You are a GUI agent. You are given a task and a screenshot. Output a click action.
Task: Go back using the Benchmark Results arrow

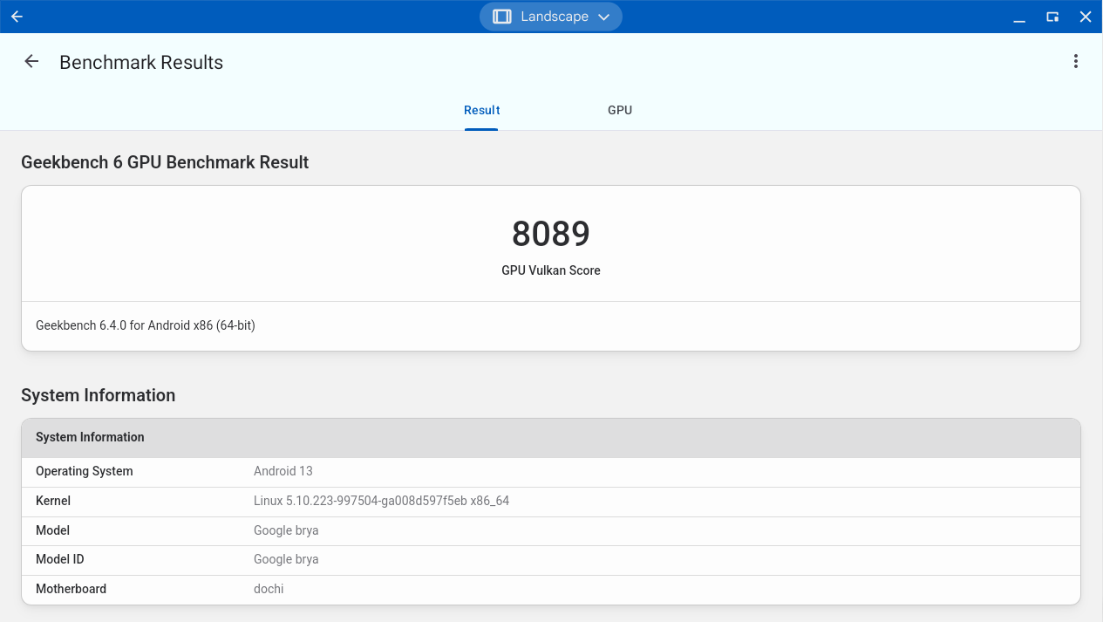click(31, 62)
